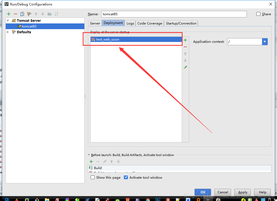Move the Before launch task down
The image size is (277, 201).
coord(118,162)
